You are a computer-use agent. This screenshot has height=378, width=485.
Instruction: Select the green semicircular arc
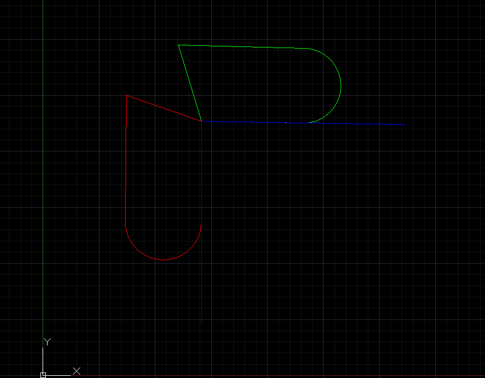(341, 85)
